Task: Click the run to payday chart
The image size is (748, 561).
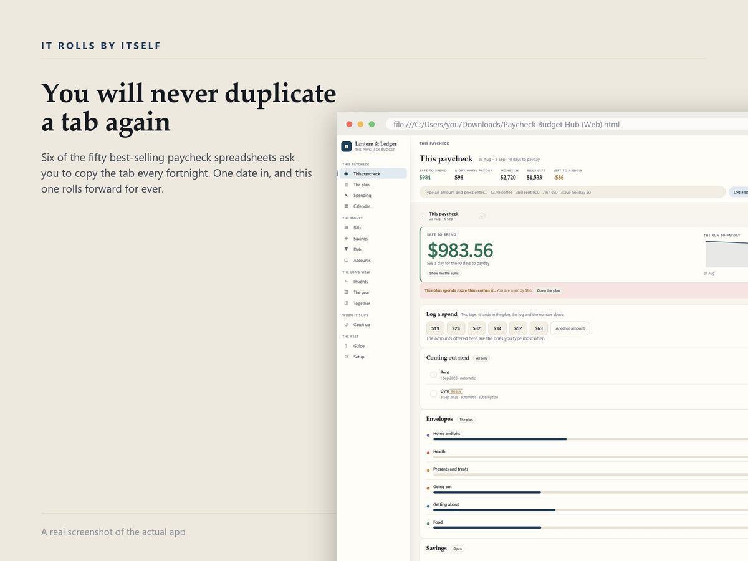Action: 726,254
